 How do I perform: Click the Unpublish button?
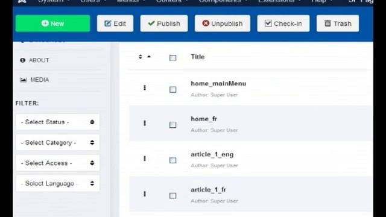click(223, 24)
